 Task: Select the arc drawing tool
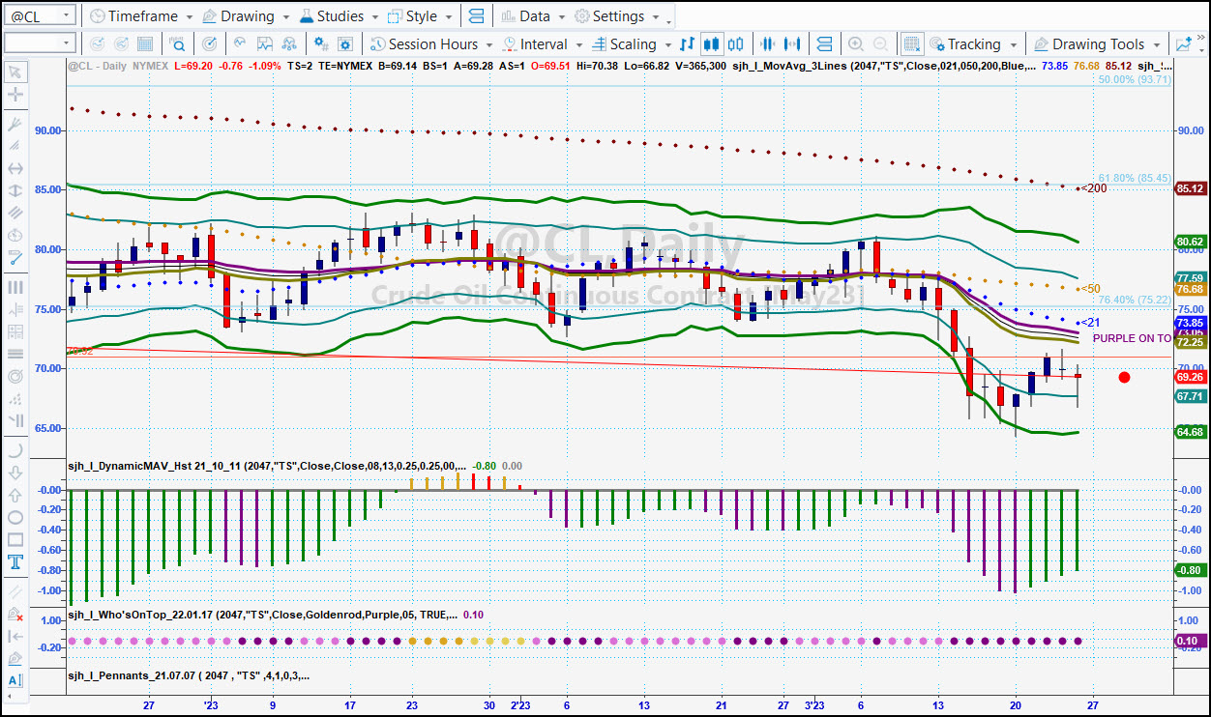pos(15,450)
